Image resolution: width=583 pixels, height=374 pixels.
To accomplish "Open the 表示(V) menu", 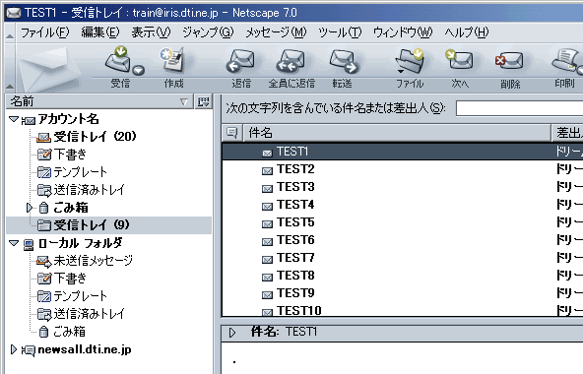I will [x=151, y=32].
